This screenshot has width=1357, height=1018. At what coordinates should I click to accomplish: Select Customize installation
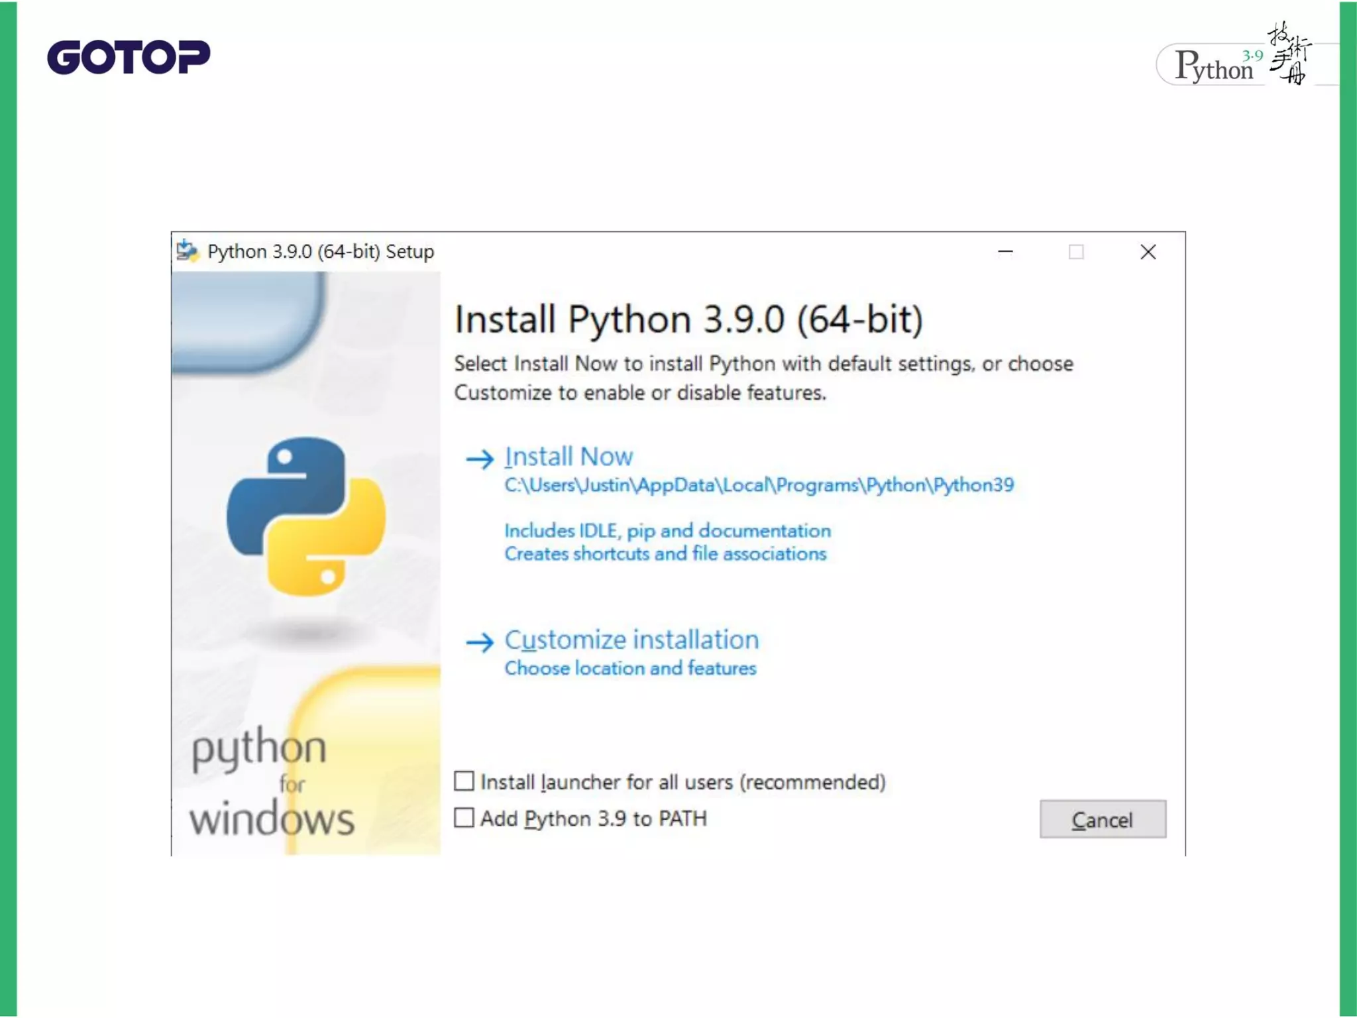(631, 640)
